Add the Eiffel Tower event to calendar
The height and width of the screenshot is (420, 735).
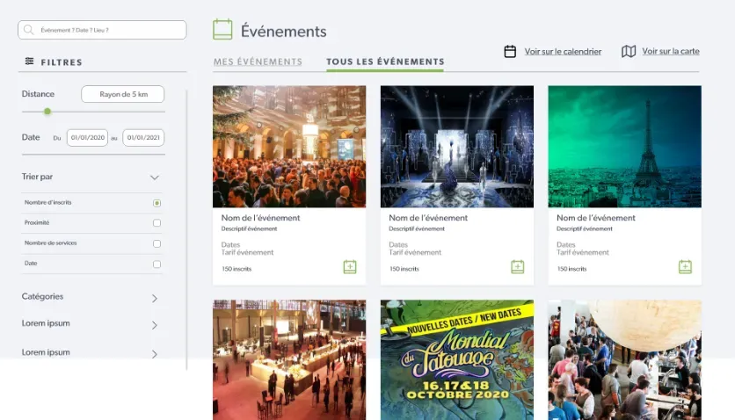pos(685,267)
